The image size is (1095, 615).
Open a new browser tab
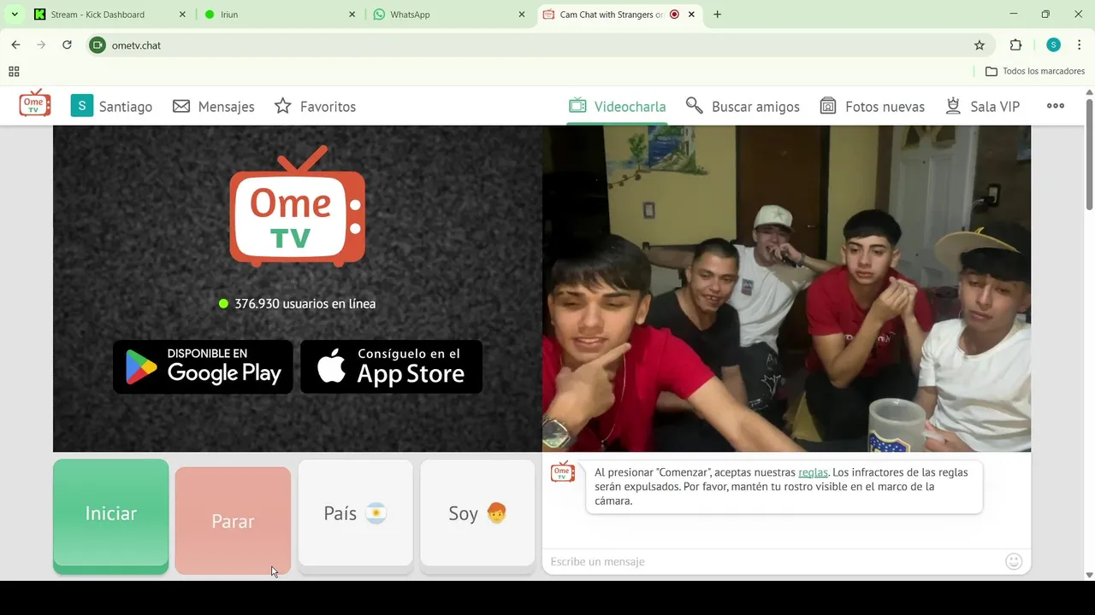[717, 15]
